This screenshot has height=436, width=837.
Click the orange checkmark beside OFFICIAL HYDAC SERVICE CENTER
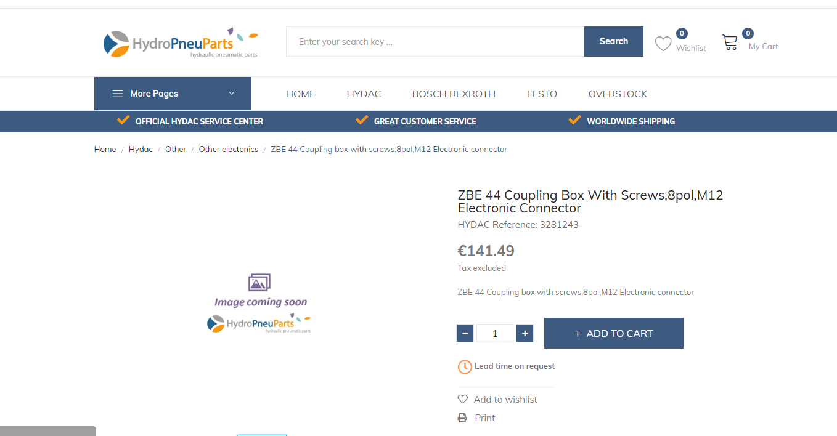(x=123, y=119)
